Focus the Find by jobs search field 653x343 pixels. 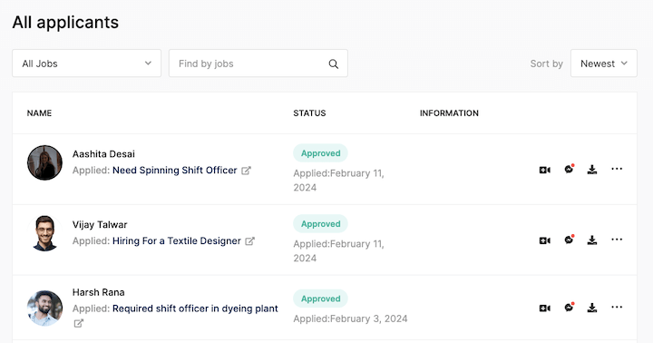pos(258,64)
